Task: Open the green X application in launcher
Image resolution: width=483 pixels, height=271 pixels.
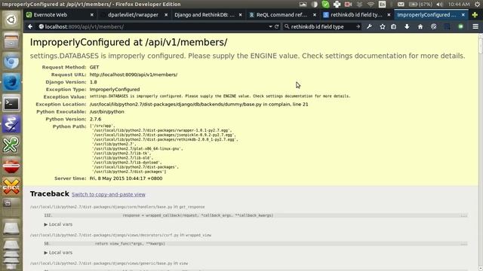Action: tap(11, 145)
